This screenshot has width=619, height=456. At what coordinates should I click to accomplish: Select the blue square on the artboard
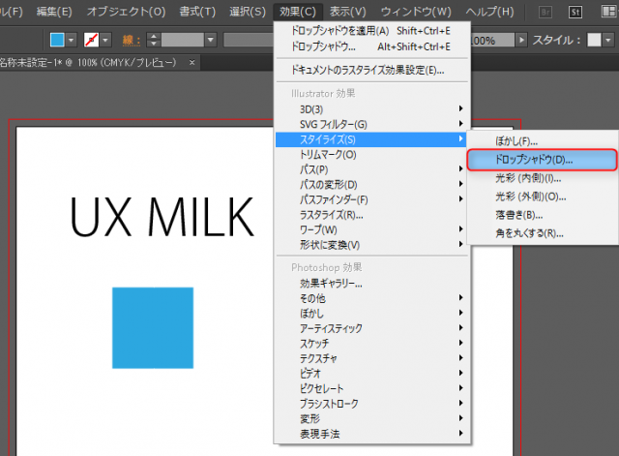[x=153, y=327]
